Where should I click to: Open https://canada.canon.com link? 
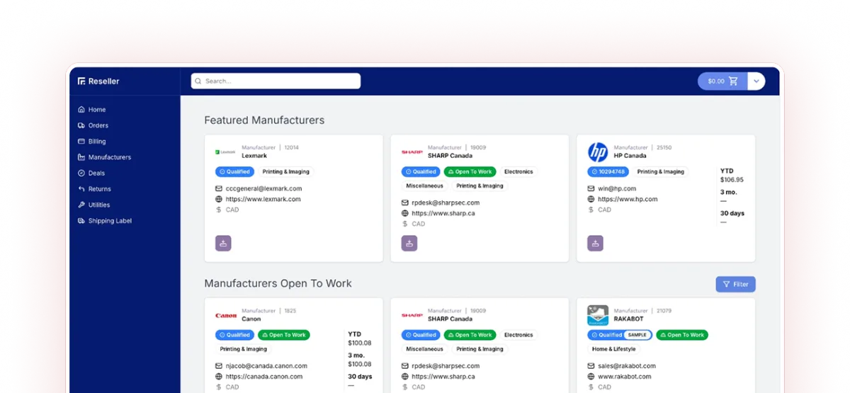(x=264, y=377)
